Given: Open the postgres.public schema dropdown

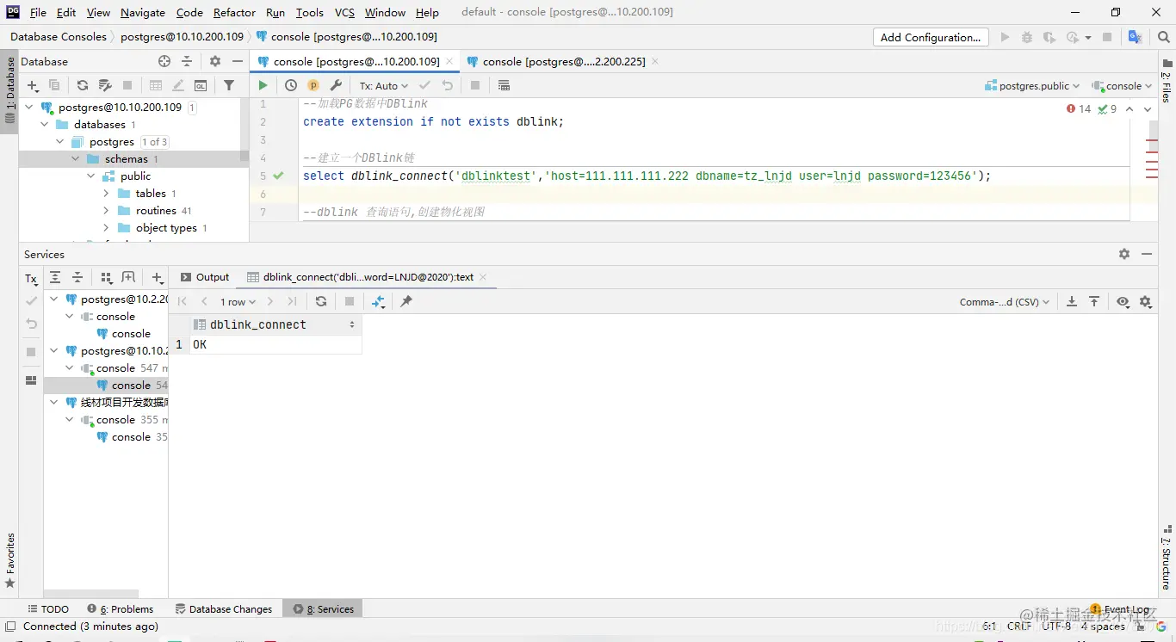Looking at the screenshot, I should point(1032,85).
